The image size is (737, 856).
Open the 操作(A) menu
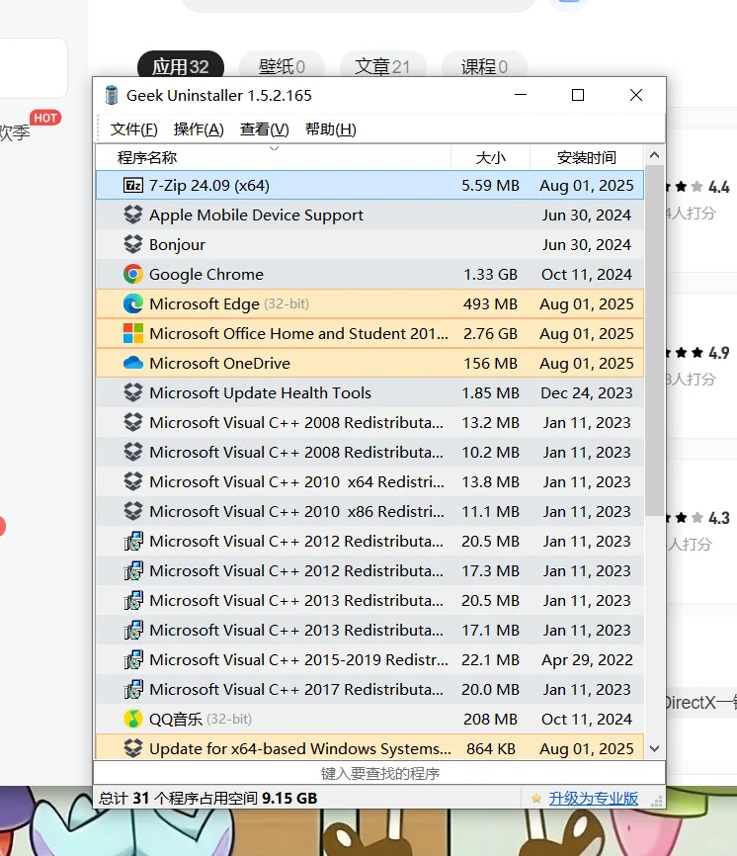[x=199, y=129]
